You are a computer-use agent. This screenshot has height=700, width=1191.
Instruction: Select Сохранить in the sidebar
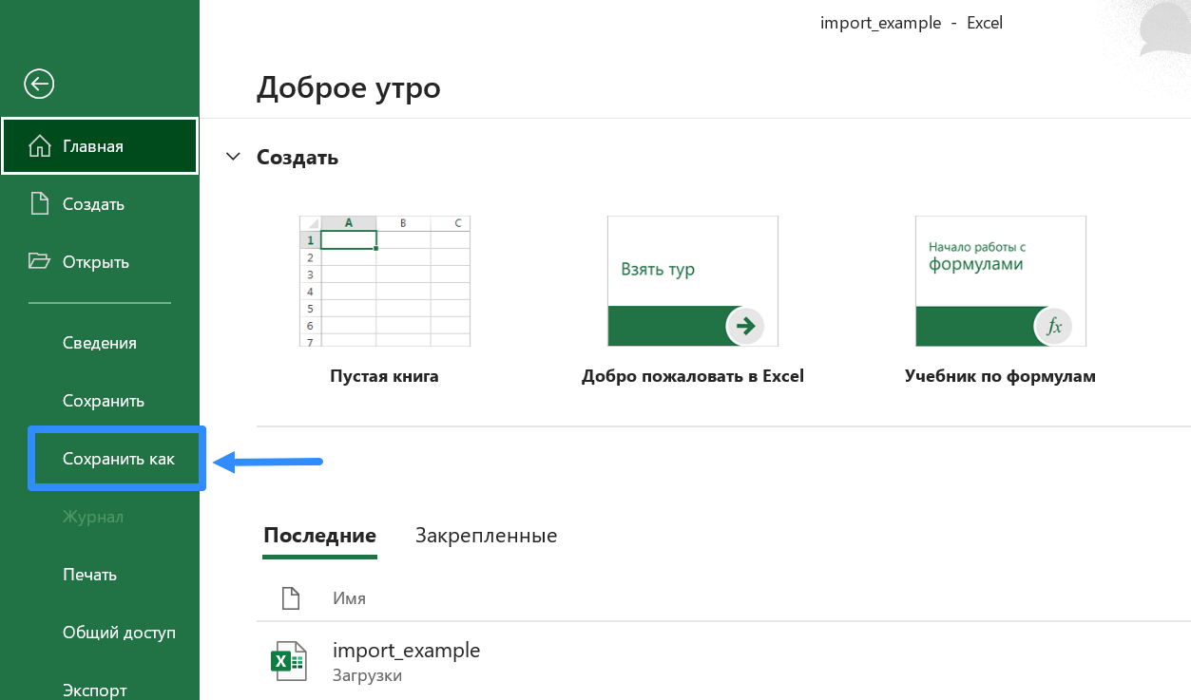(104, 401)
